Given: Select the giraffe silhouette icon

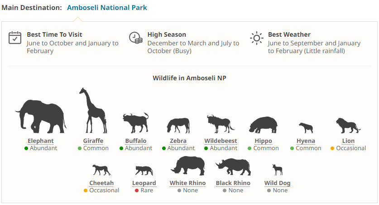Looking at the screenshot, I should (x=92, y=111).
